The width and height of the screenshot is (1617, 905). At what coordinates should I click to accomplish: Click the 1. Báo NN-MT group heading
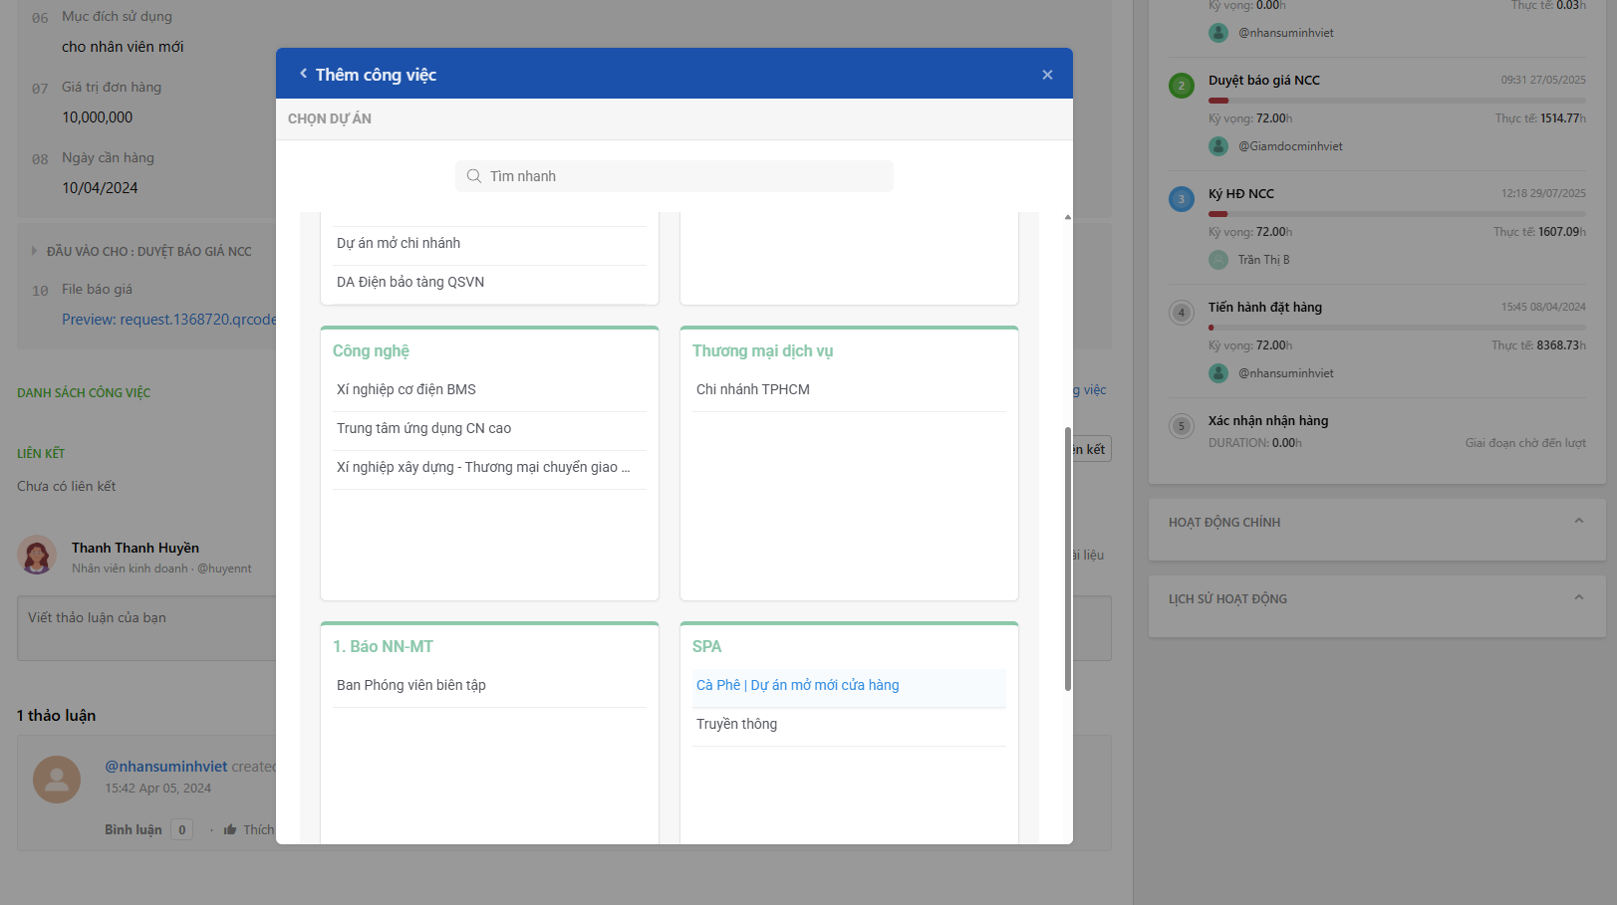coord(383,646)
